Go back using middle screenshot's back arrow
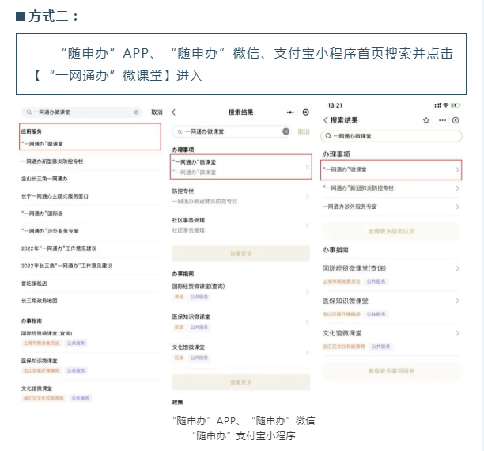 coord(174,112)
